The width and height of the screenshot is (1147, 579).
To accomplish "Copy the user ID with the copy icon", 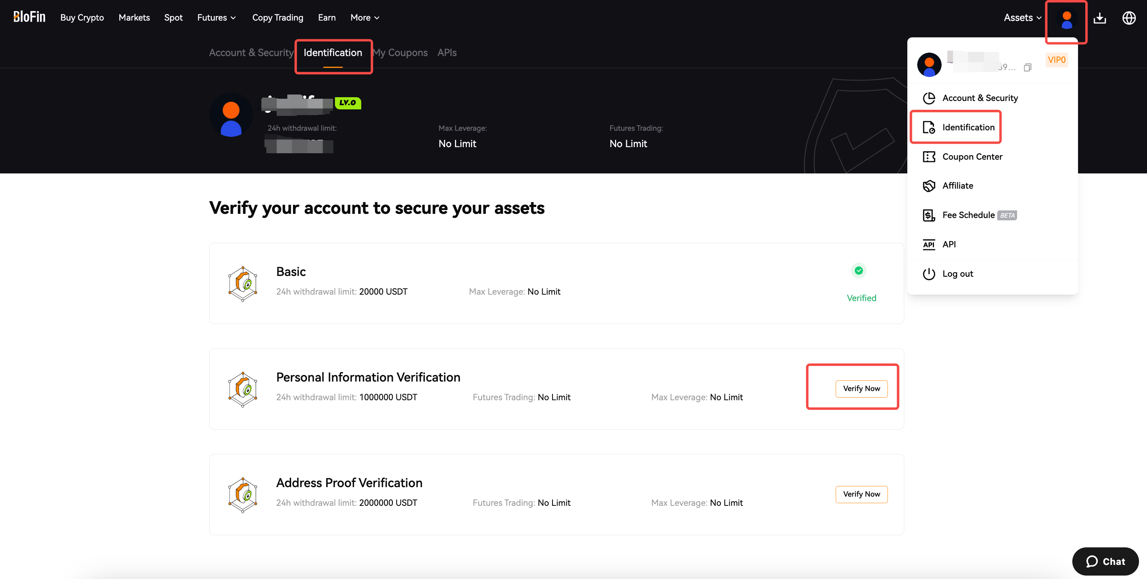I will pos(1028,67).
